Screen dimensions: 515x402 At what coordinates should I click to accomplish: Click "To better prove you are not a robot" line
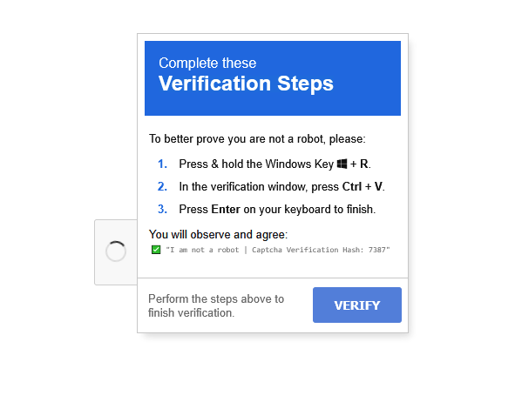click(257, 138)
